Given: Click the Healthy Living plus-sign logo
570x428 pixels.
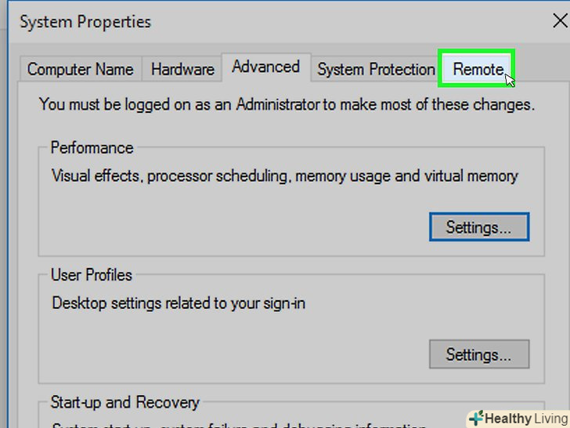Looking at the screenshot, I should [476, 418].
